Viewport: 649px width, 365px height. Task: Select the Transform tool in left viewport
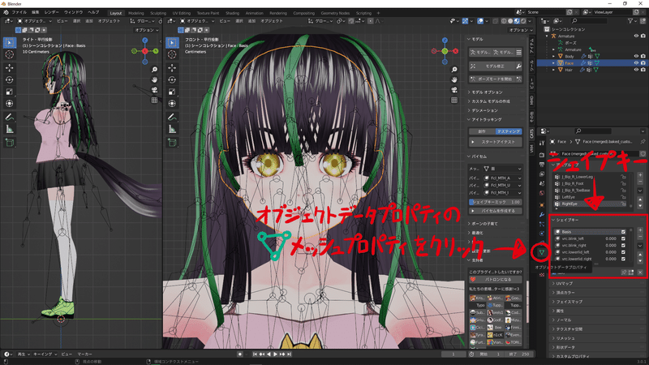coord(10,104)
